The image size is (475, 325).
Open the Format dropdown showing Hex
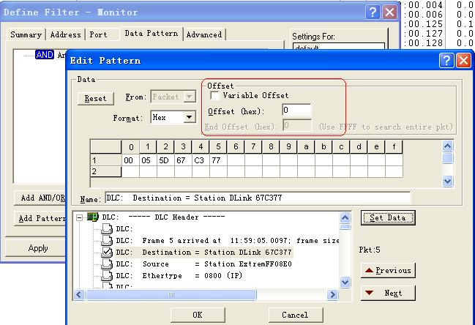[189, 117]
